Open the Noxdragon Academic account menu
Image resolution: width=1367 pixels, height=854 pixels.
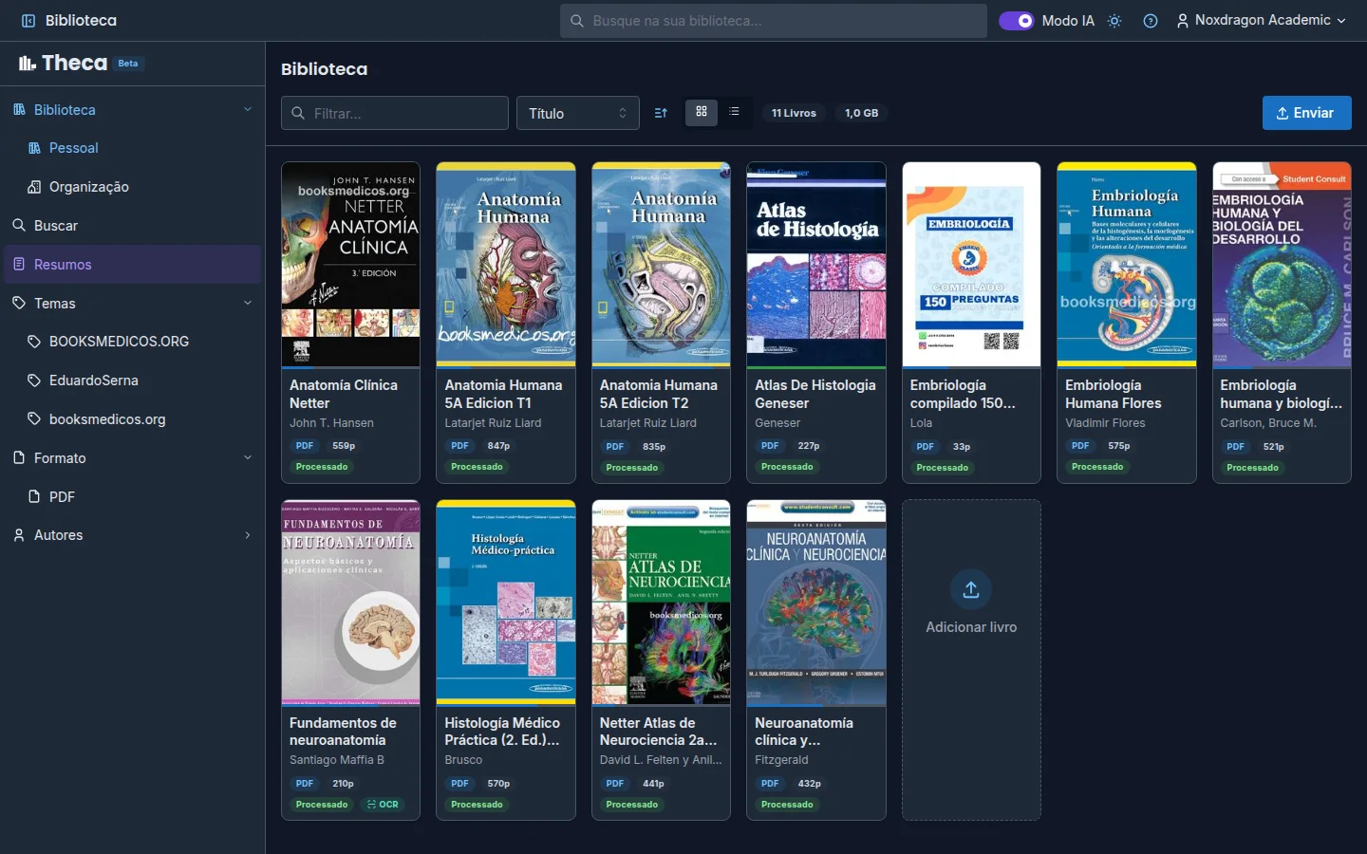click(1262, 21)
